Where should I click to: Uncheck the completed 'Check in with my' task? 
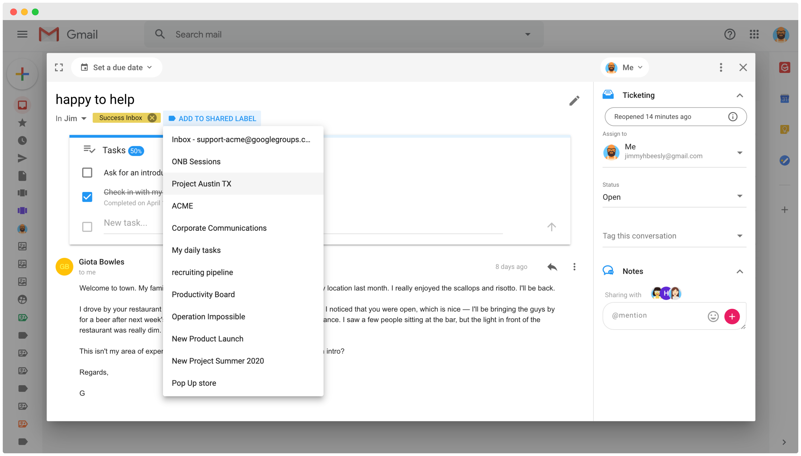pos(87,197)
